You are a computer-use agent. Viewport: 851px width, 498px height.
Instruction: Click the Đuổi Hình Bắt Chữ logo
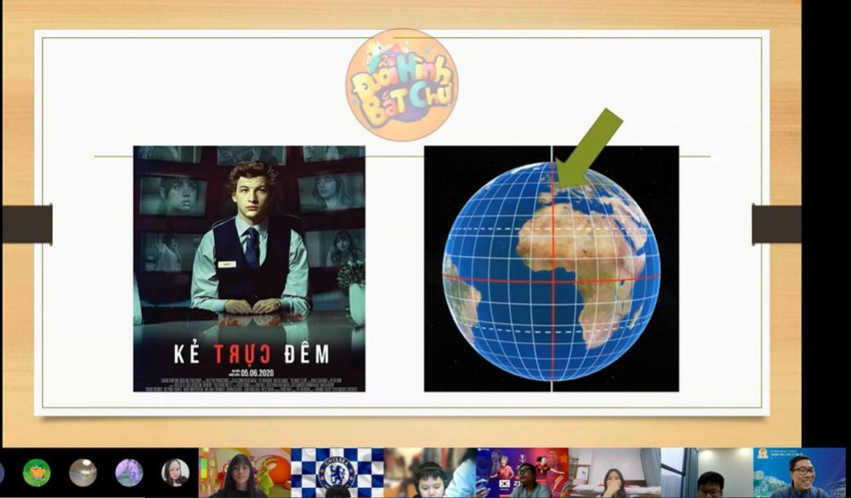[x=402, y=85]
